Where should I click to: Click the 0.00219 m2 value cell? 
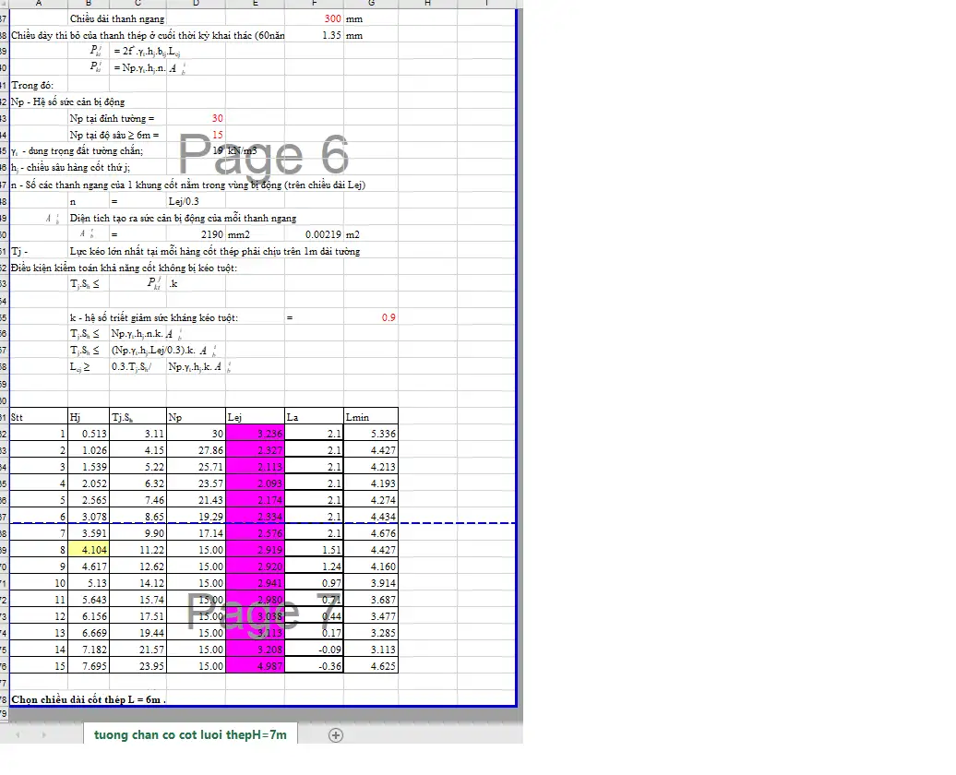(314, 234)
